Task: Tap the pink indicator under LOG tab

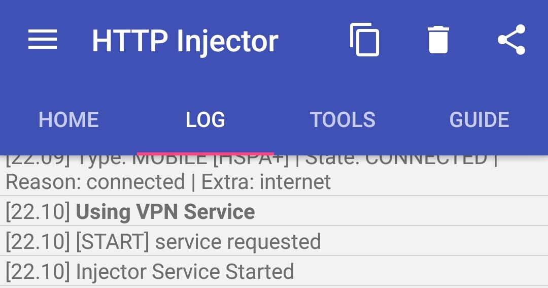Action: [205, 153]
